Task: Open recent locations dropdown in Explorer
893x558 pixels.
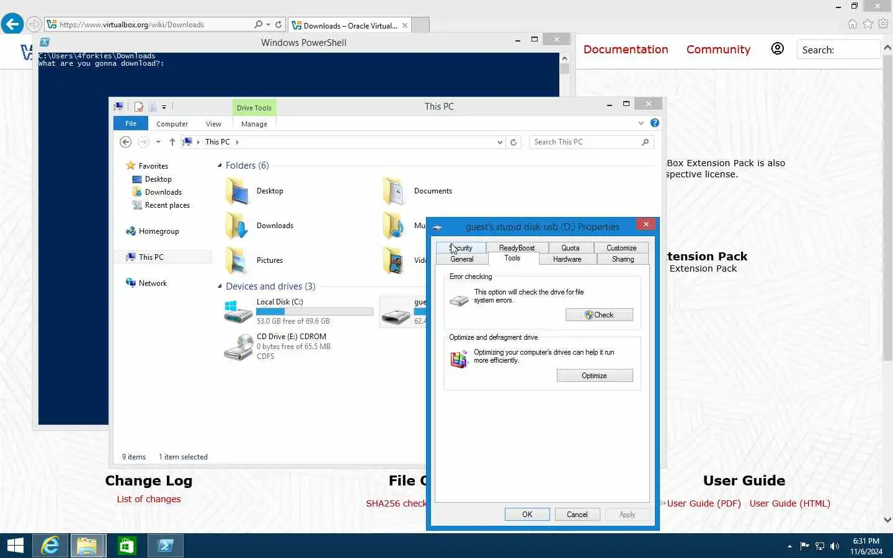Action: point(158,142)
